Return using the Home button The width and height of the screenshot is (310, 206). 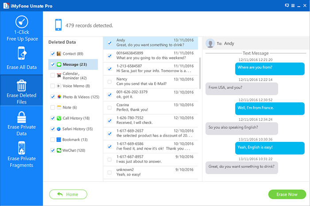pyautogui.click(x=68, y=194)
